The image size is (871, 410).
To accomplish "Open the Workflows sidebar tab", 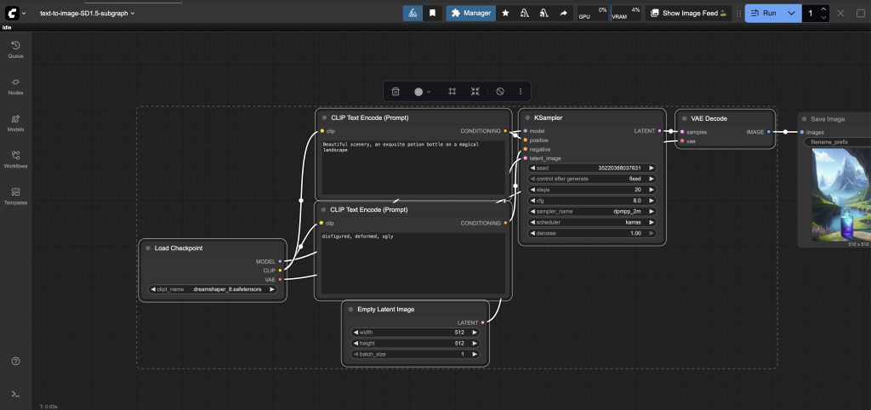I will (x=15, y=158).
